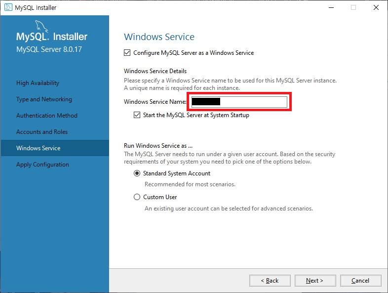Proceed with the Next button
Viewport: 388px width, 293px height.
pyautogui.click(x=315, y=281)
